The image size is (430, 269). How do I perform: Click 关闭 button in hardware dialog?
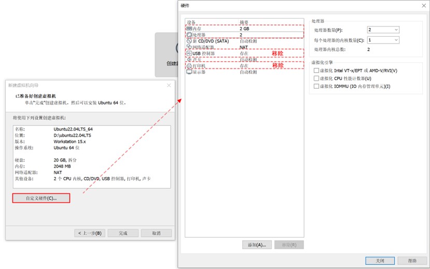380,261
